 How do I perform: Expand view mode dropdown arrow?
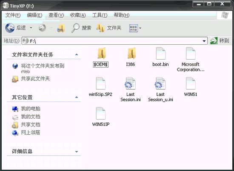[140, 28]
